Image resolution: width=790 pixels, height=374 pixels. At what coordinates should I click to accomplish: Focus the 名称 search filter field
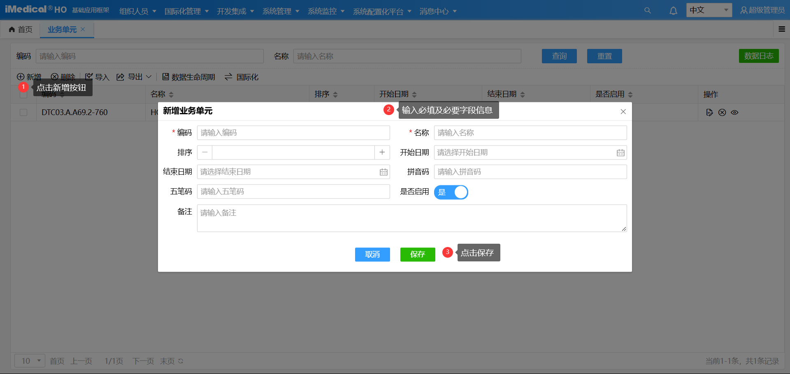(x=407, y=56)
